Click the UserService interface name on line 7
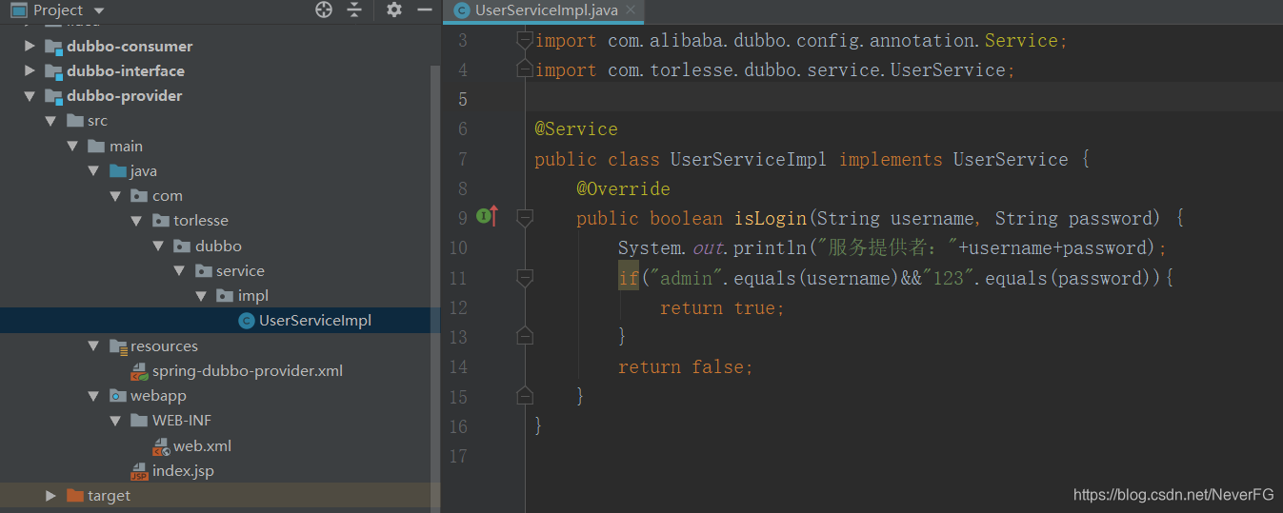The width and height of the screenshot is (1283, 513). (x=1011, y=159)
